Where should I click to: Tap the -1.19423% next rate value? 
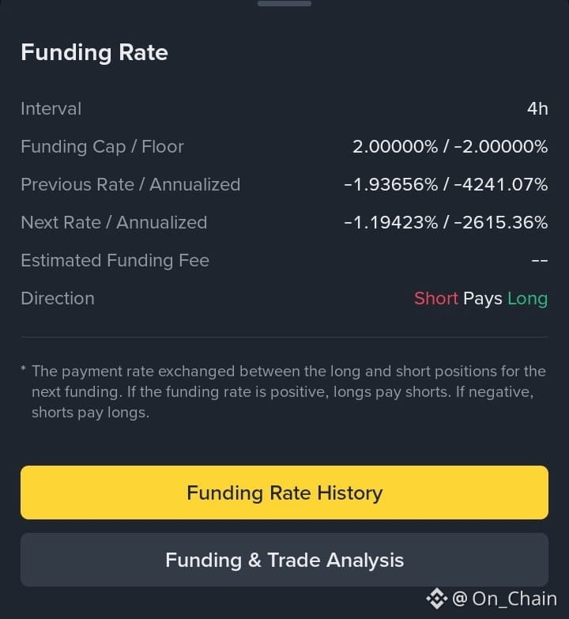pos(390,223)
